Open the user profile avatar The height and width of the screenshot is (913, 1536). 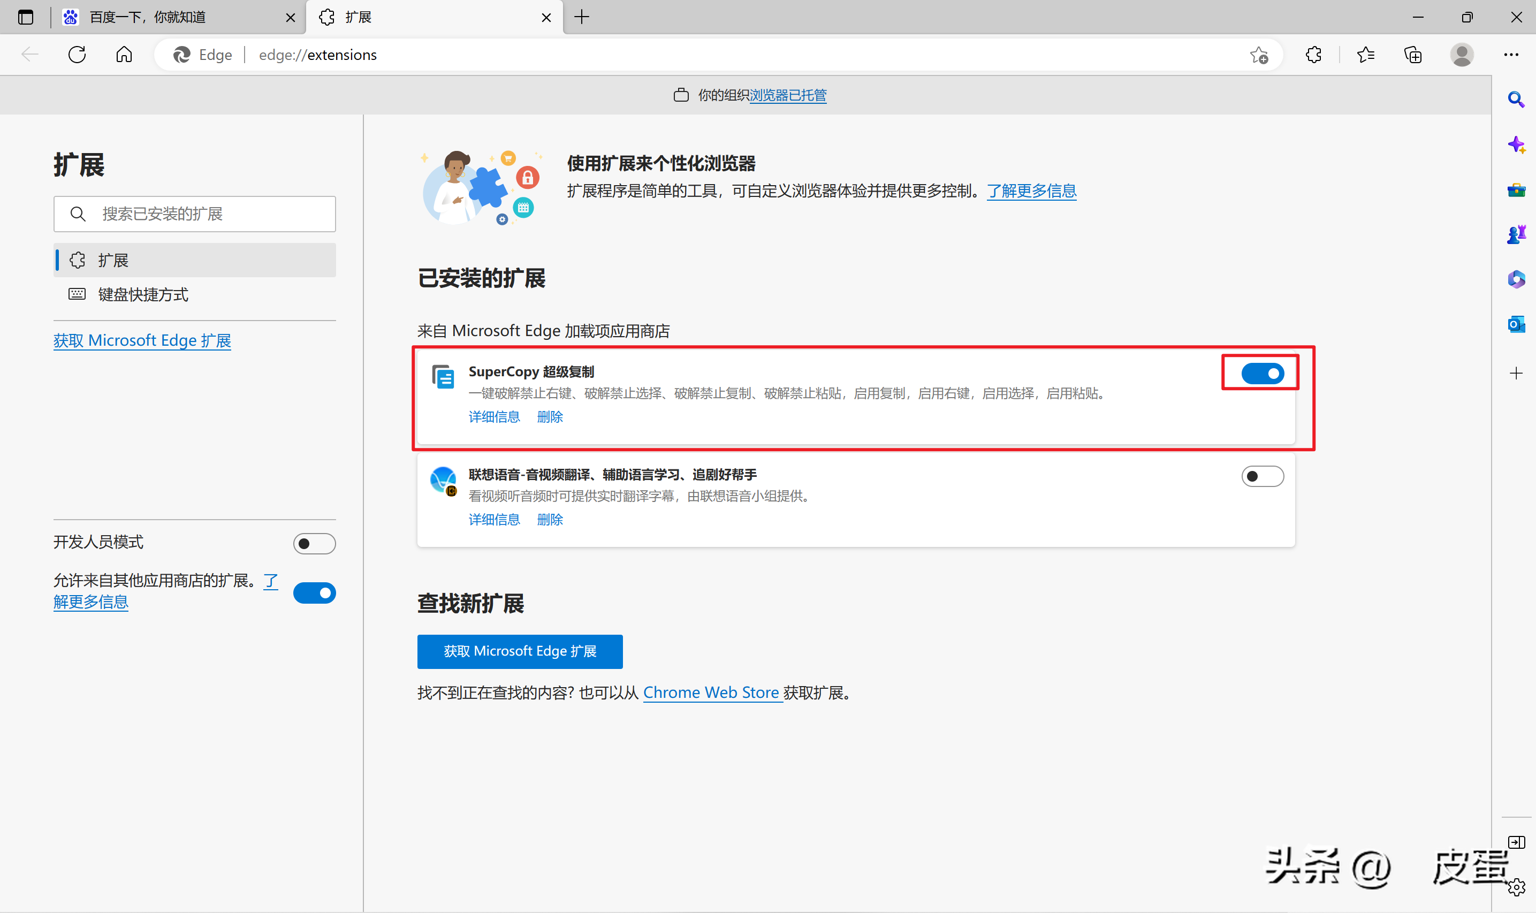pos(1462,55)
